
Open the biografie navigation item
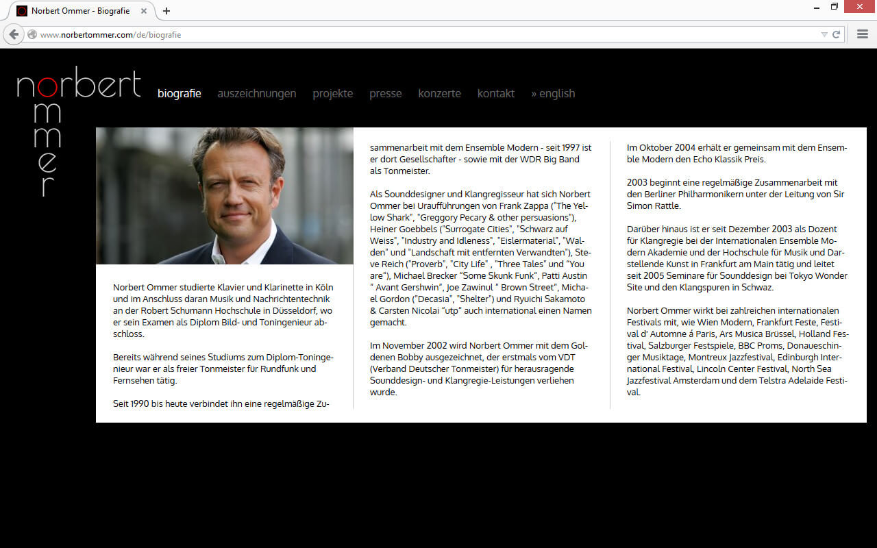click(x=180, y=93)
